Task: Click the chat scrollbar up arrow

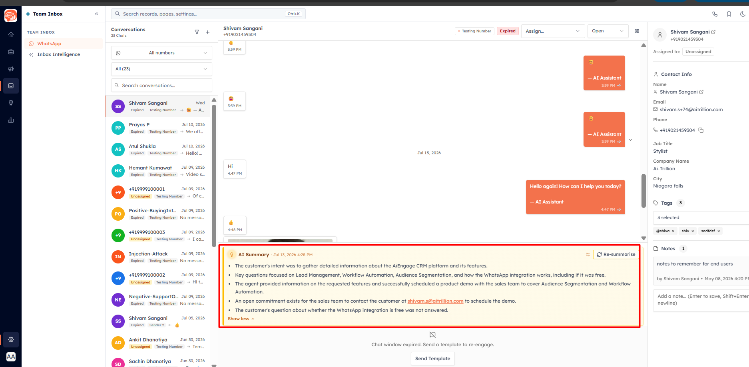Action: coord(643,46)
